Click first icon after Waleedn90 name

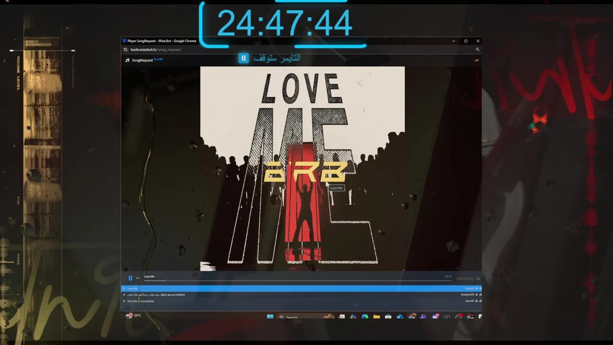tap(477, 295)
